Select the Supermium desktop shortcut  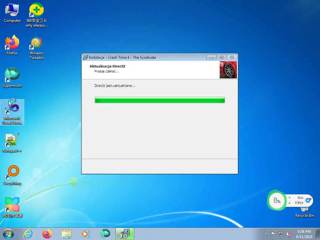(x=12, y=77)
